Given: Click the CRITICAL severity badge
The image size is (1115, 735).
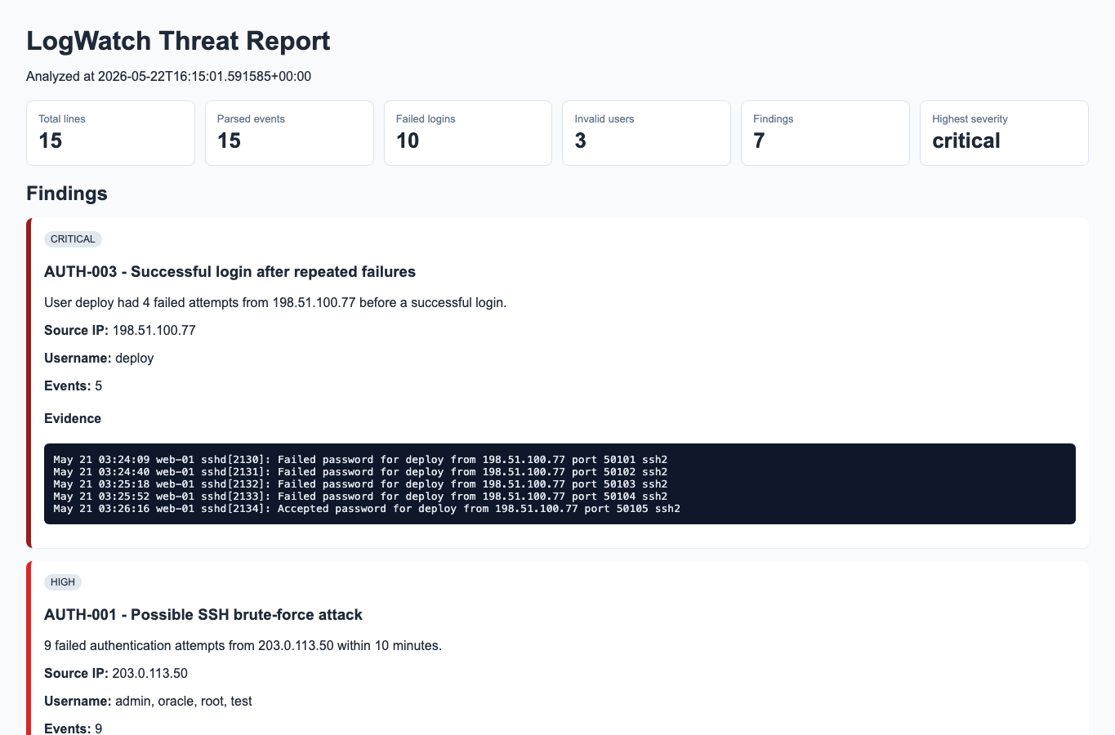Looking at the screenshot, I should [x=73, y=239].
